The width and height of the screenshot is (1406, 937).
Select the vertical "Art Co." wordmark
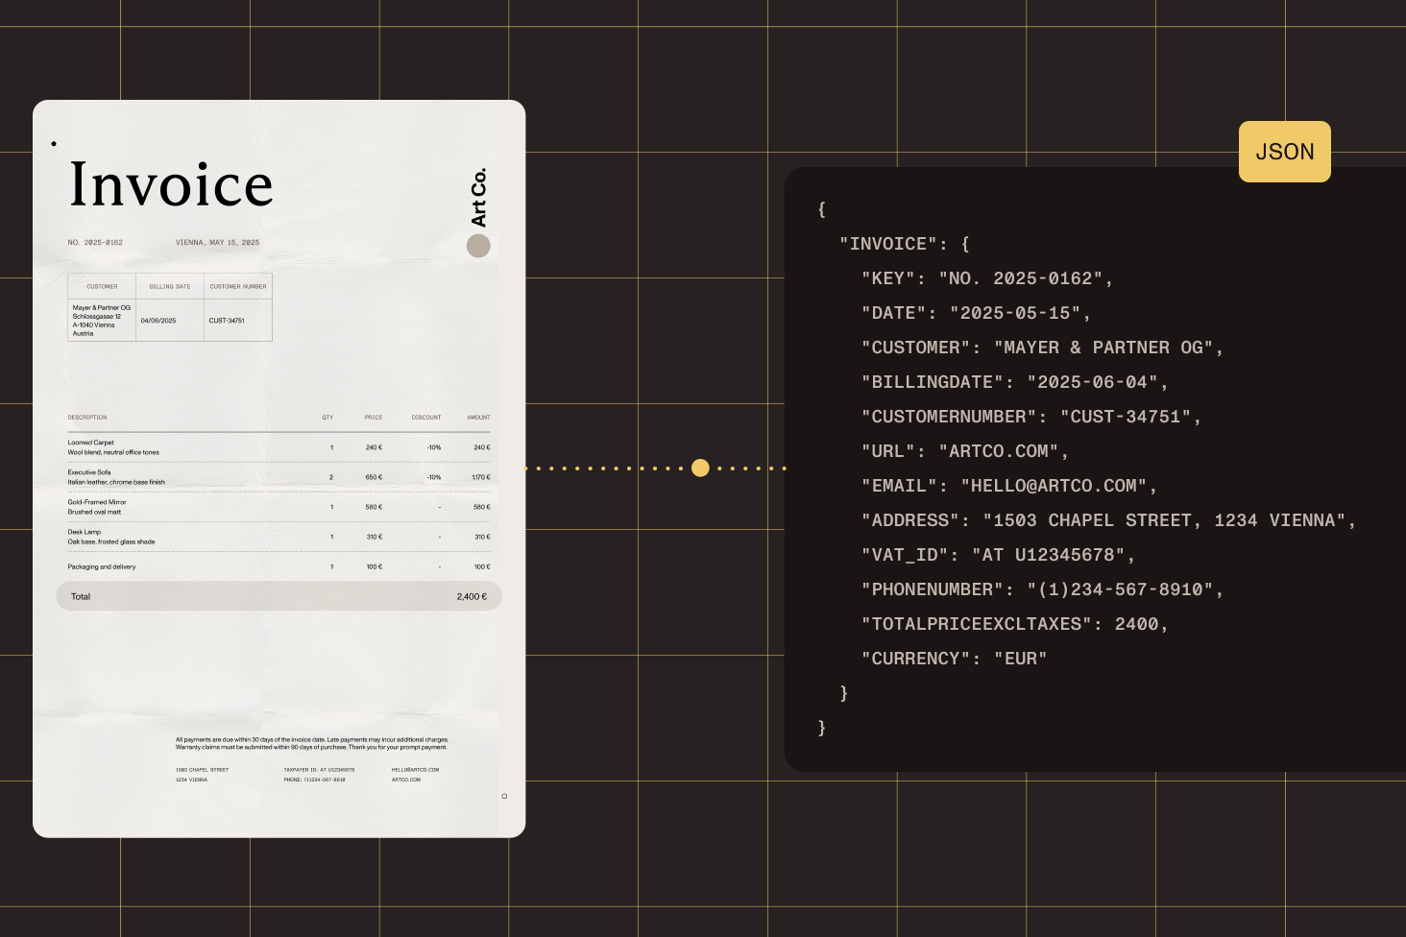pos(477,195)
